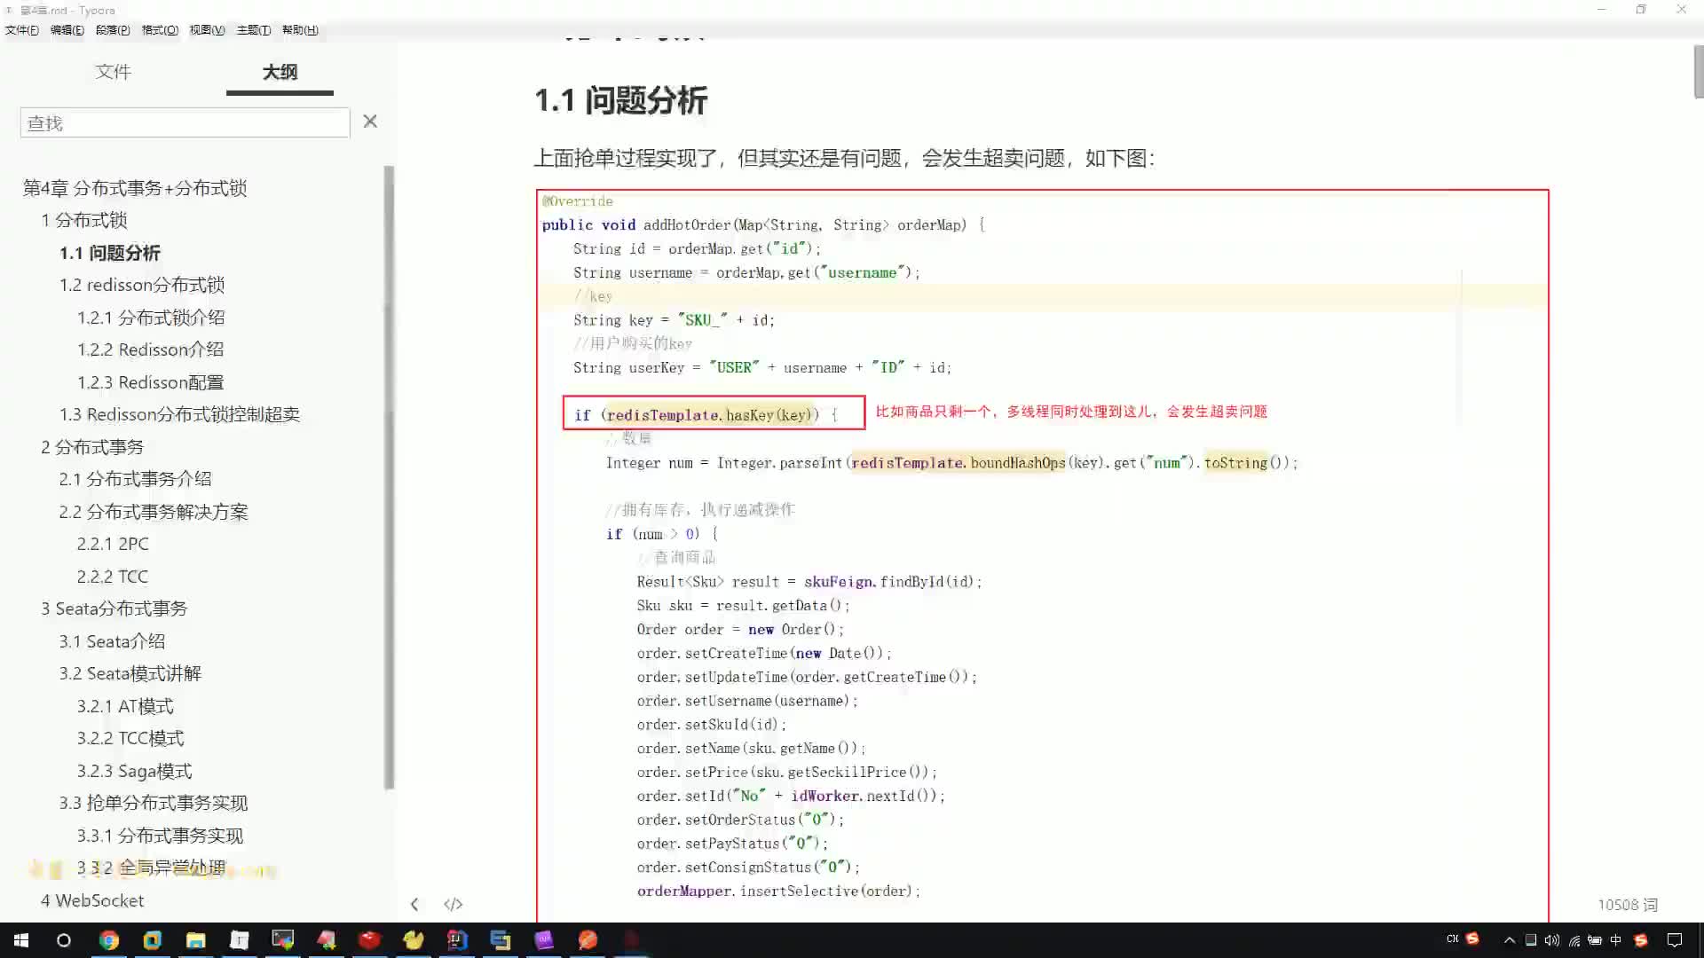Image resolution: width=1704 pixels, height=958 pixels.
Task: Open Wi-Fi network settings in tray
Action: click(x=1574, y=940)
